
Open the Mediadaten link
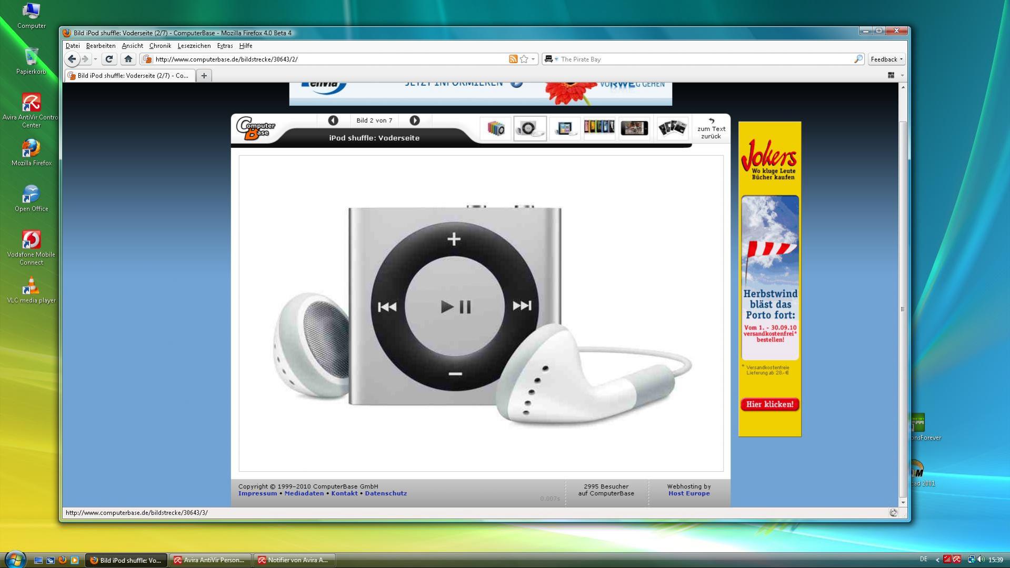pyautogui.click(x=304, y=494)
